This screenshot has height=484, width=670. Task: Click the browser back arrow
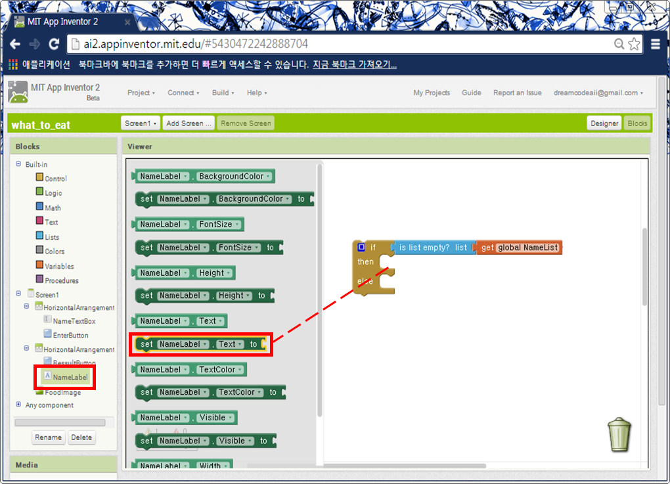click(x=15, y=44)
